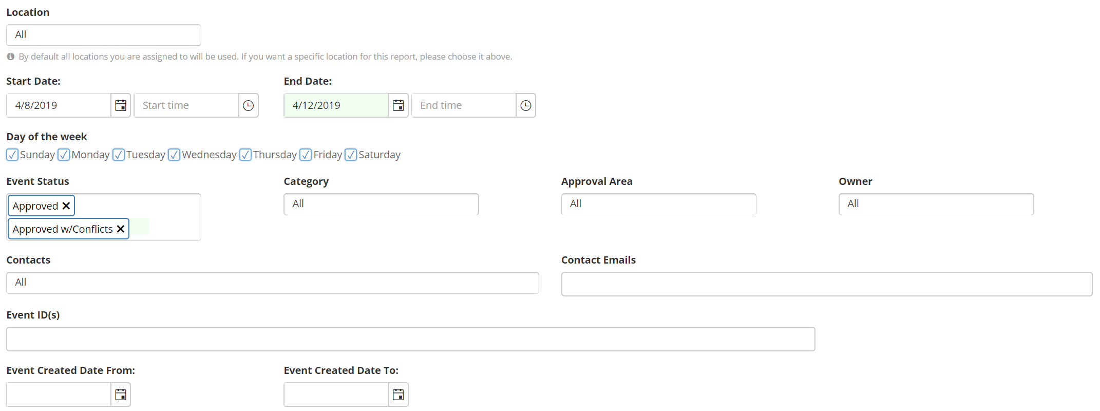Click the Event Created Date From field

[x=59, y=395]
